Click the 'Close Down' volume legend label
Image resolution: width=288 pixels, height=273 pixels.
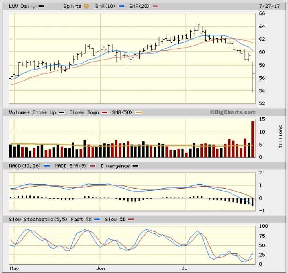pyautogui.click(x=84, y=112)
